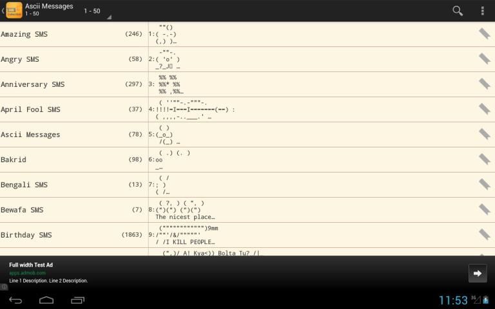Viewport: 495px width, 309px height.
Task: Tag message 5 with its bookmark icon
Action: [x=484, y=134]
